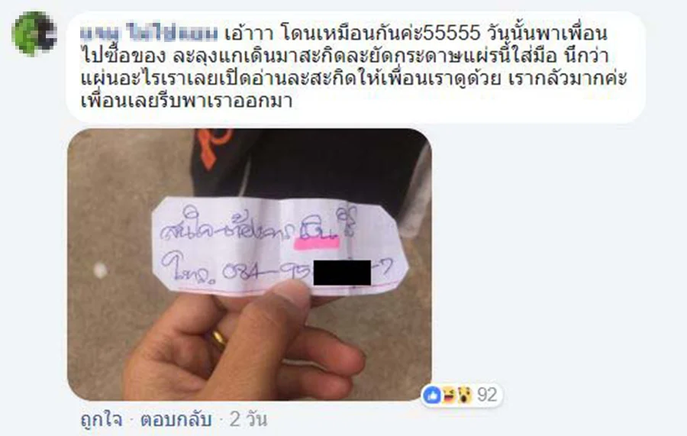Click the black censor box over phone number
The width and height of the screenshot is (687, 436).
pyautogui.click(x=342, y=273)
